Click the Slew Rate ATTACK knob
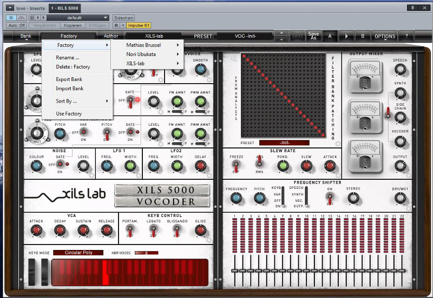Screen dimensions: 433x298 330,166
